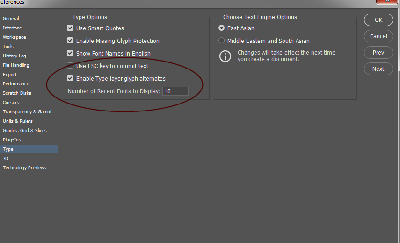Select Transparency & Gamut category
Image resolution: width=400 pixels, height=243 pixels.
point(27,112)
